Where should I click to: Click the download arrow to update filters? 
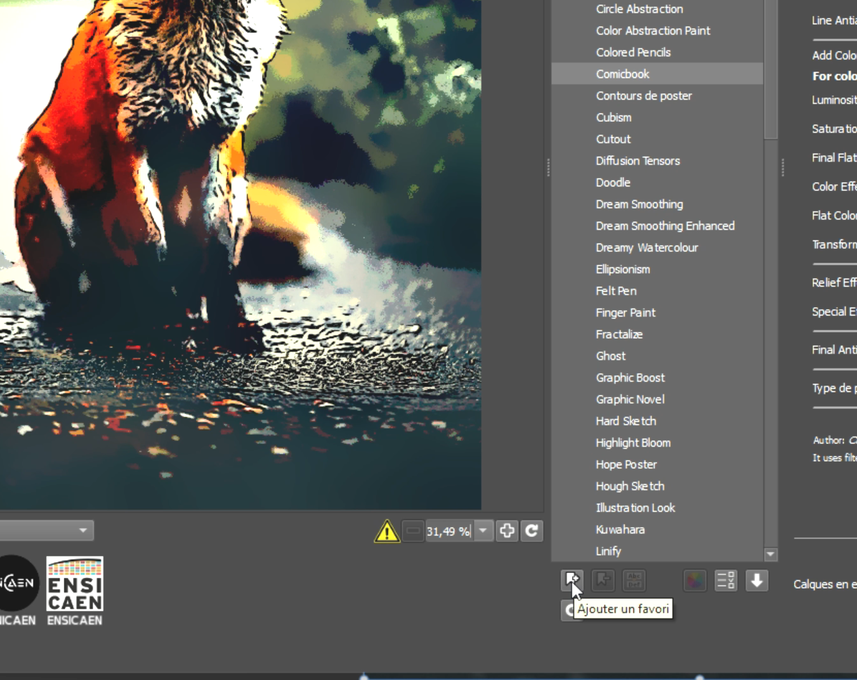[757, 580]
